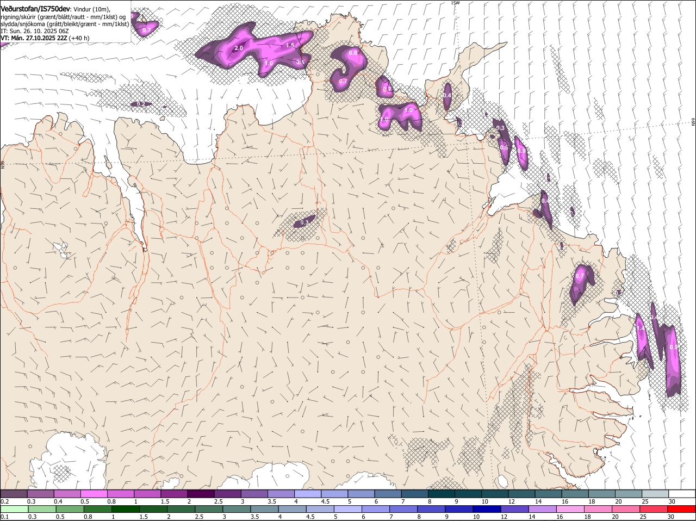Image resolution: width=696 pixels, height=521 pixels.
Task: Select the bright pink 0.5 swatch in the upper snow legend
Action: (94, 494)
